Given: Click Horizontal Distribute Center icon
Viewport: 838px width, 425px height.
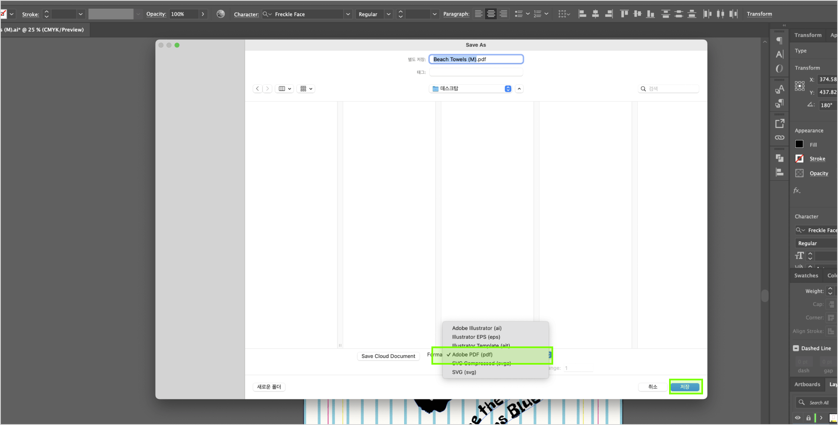Looking at the screenshot, I should click(x=720, y=14).
